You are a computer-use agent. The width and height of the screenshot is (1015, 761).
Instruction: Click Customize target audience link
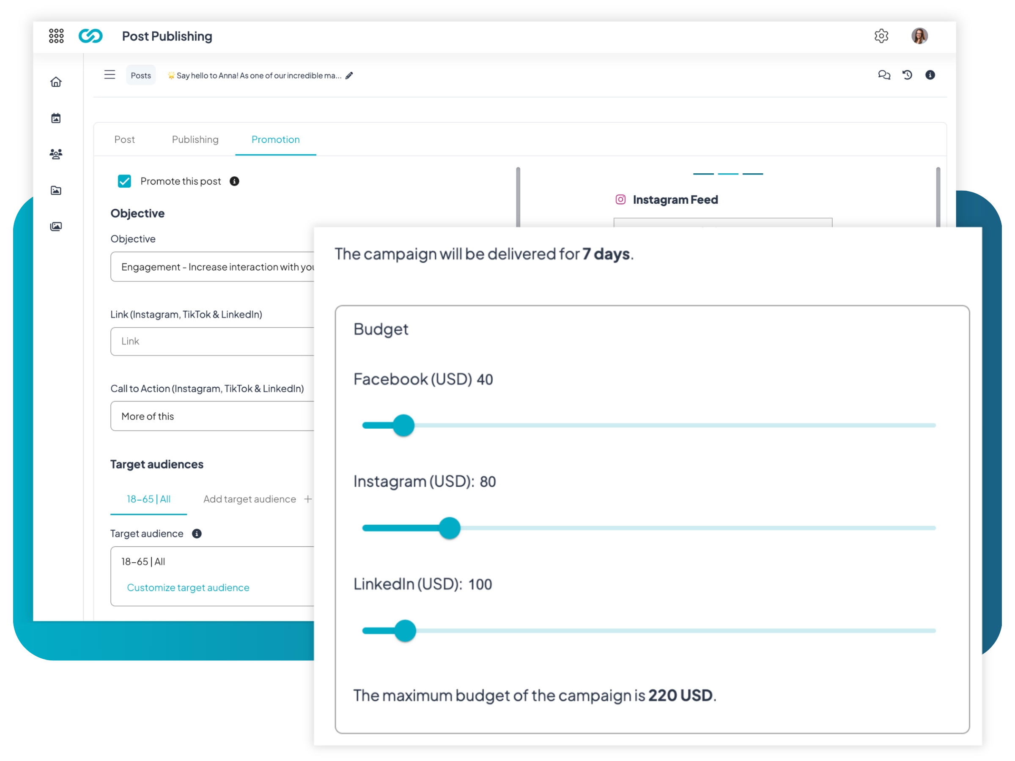pos(188,588)
